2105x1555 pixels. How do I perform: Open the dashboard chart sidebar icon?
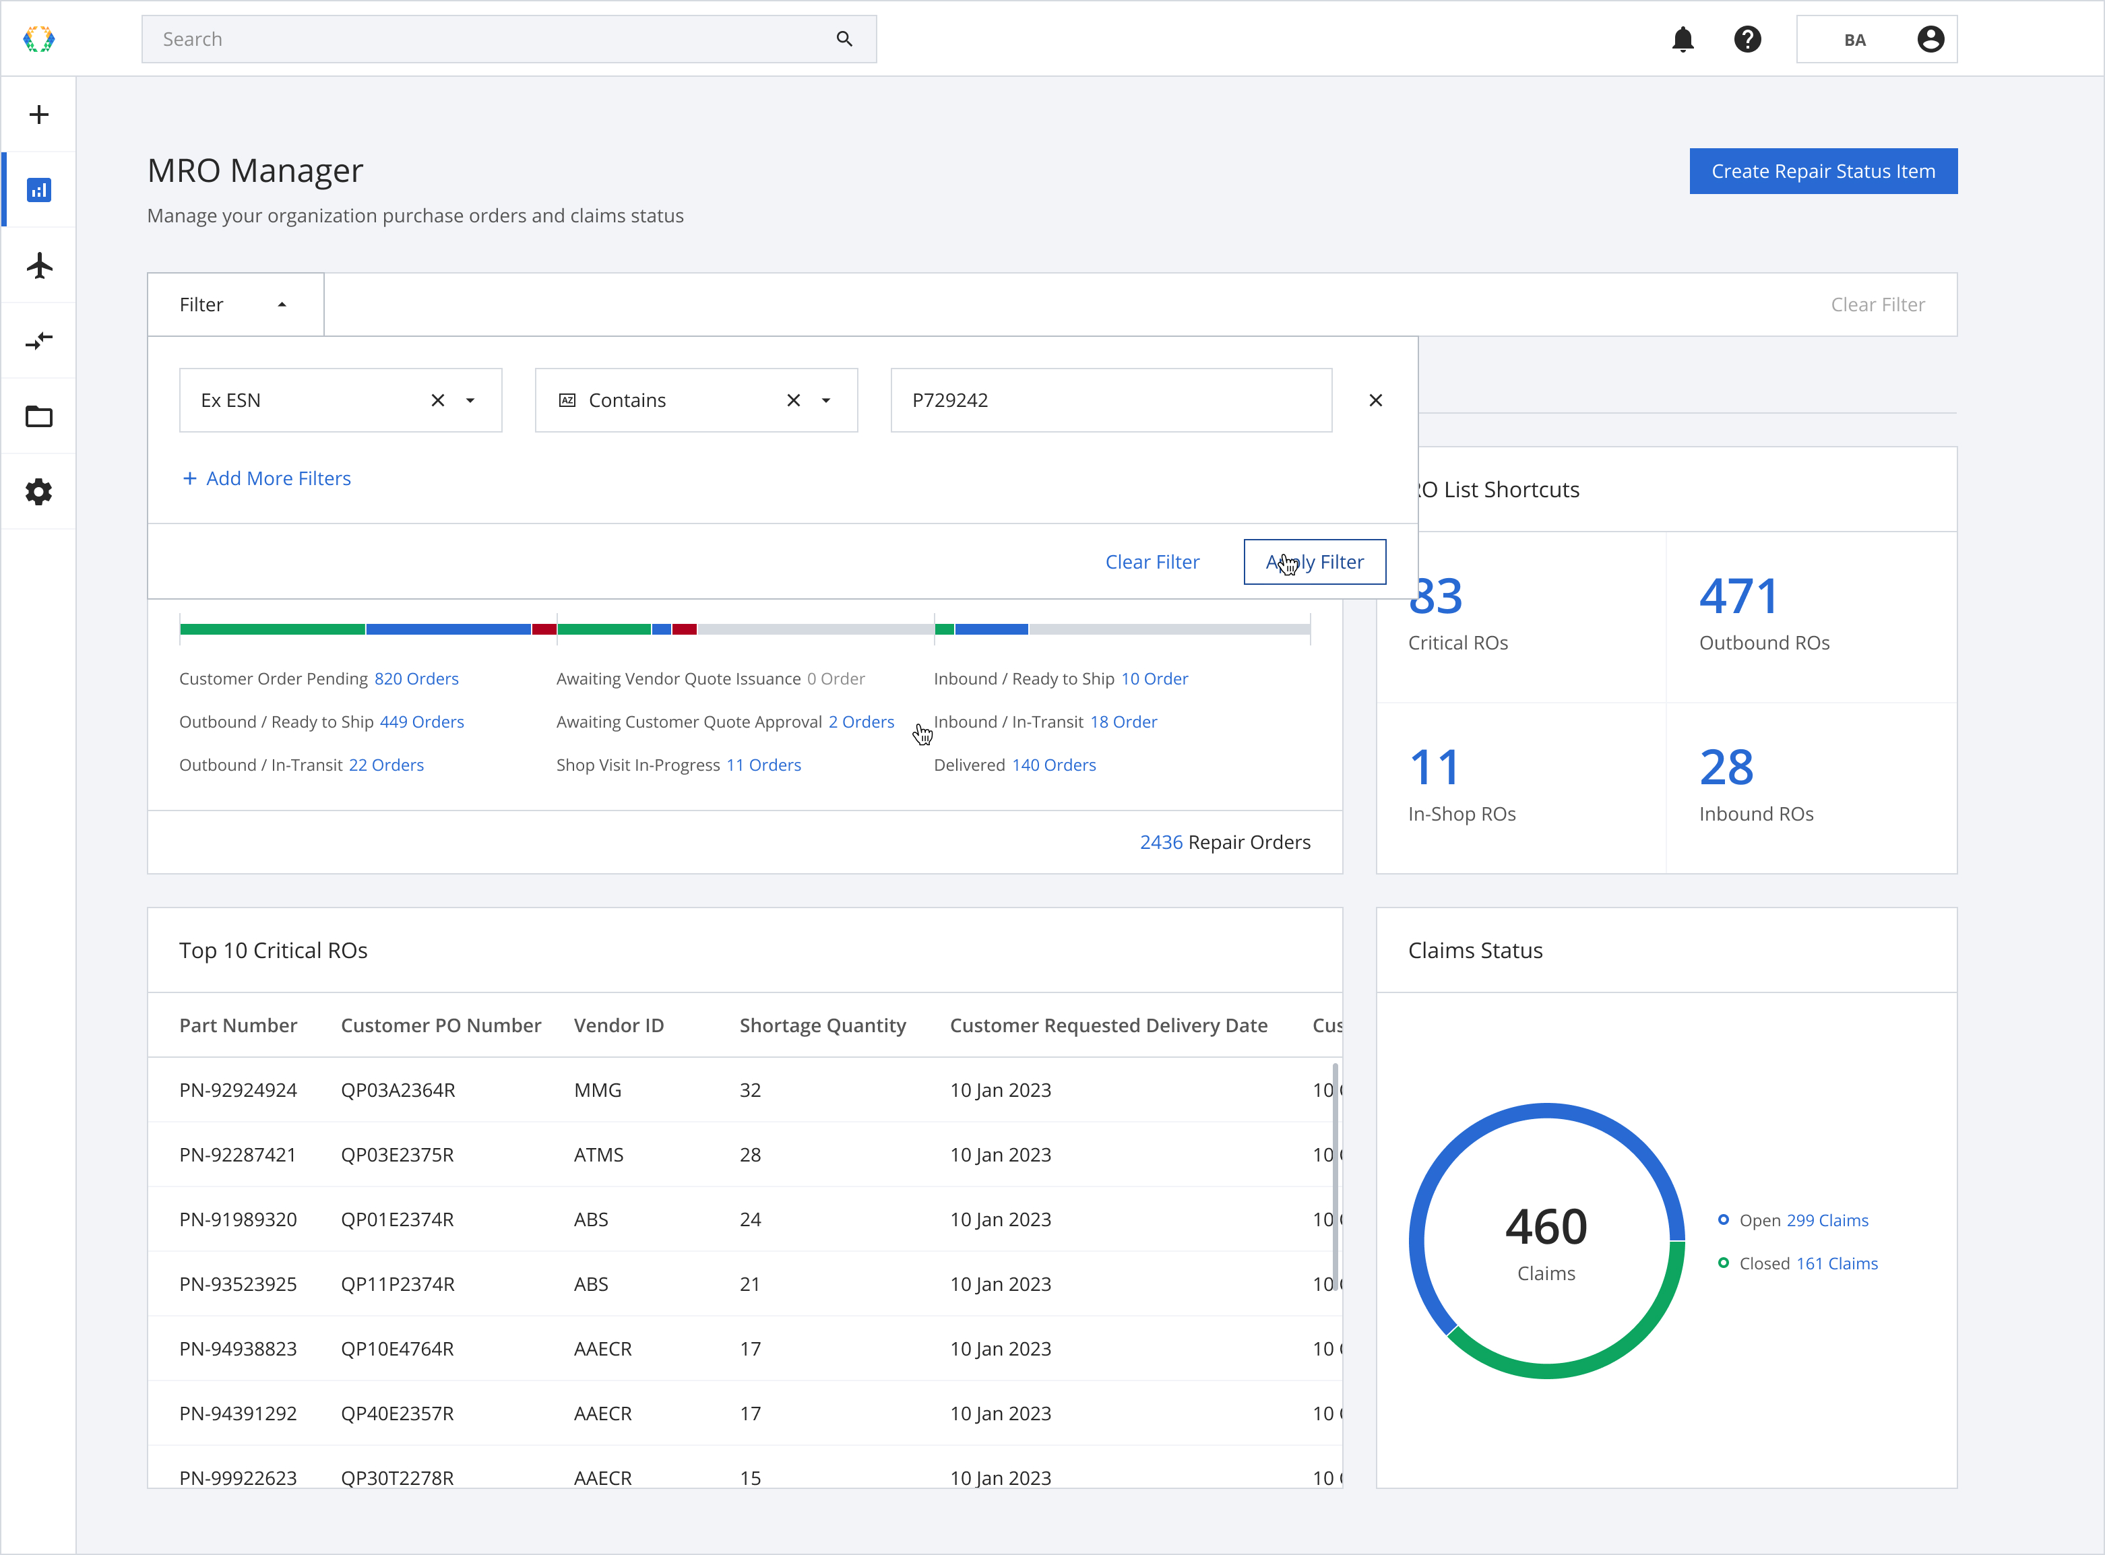[38, 190]
